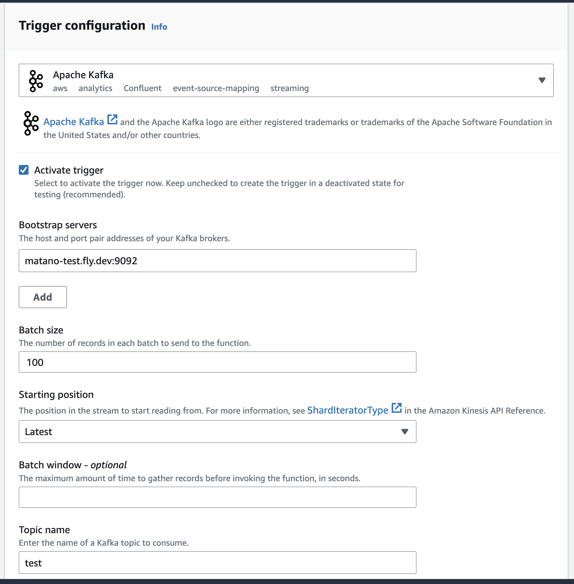Follow the ShardIteratorType reference link
This screenshot has height=584, width=574.
click(x=347, y=410)
